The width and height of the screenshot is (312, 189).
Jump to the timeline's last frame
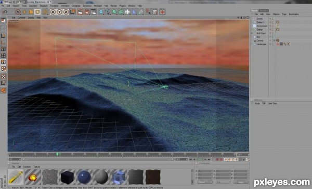pos(209,159)
